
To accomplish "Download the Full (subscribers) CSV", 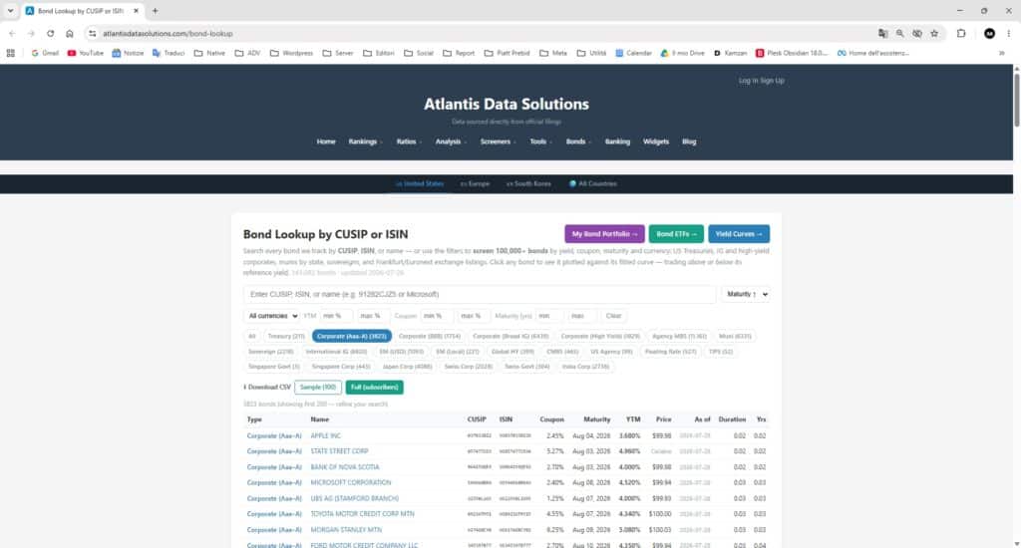I will coord(375,388).
